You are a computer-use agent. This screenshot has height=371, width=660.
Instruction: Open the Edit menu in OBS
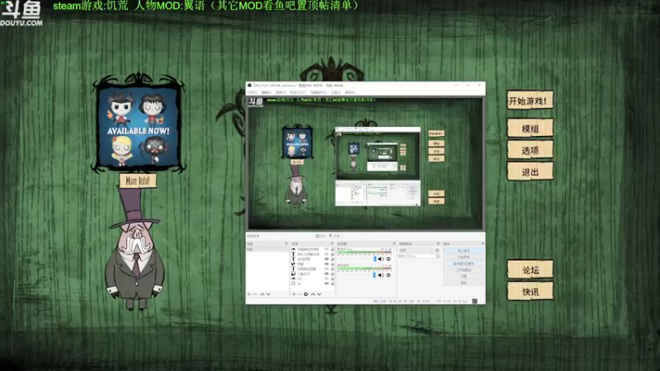pyautogui.click(x=266, y=92)
